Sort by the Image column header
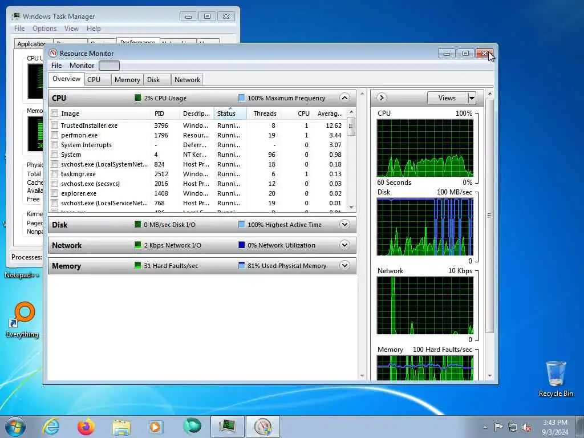The height and width of the screenshot is (438, 584). [x=100, y=113]
